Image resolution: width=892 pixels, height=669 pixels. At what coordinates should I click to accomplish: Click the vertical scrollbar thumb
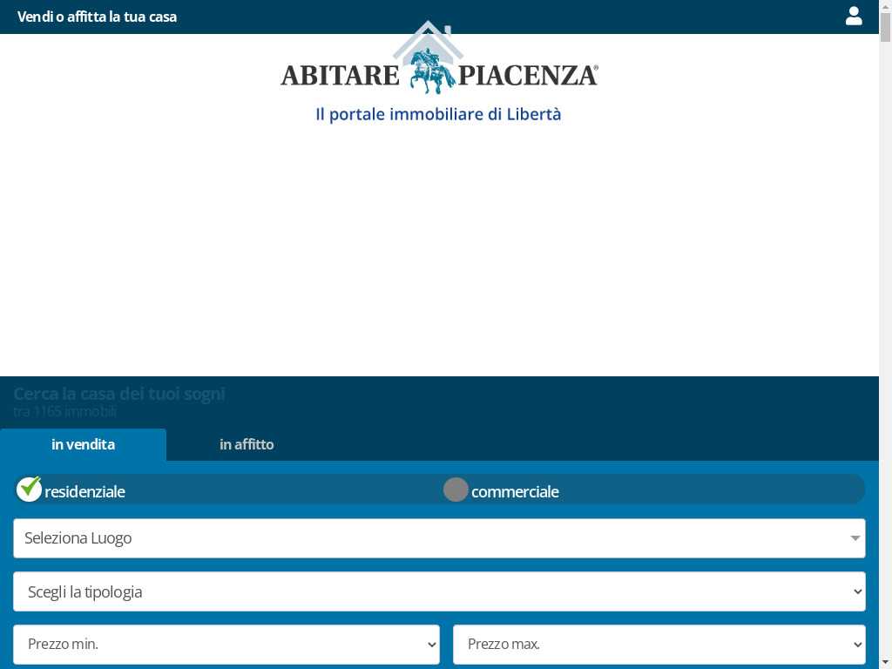click(x=885, y=27)
